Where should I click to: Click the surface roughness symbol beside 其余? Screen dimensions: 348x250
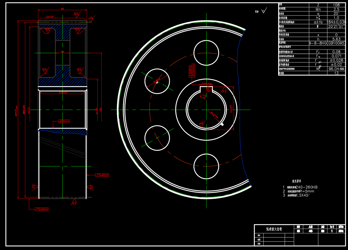pyautogui.click(x=264, y=11)
